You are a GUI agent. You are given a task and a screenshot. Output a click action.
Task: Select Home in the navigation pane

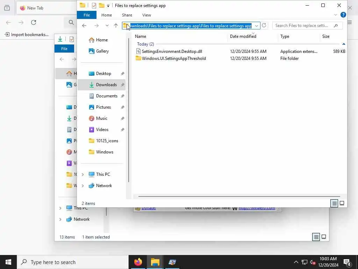pos(101,40)
